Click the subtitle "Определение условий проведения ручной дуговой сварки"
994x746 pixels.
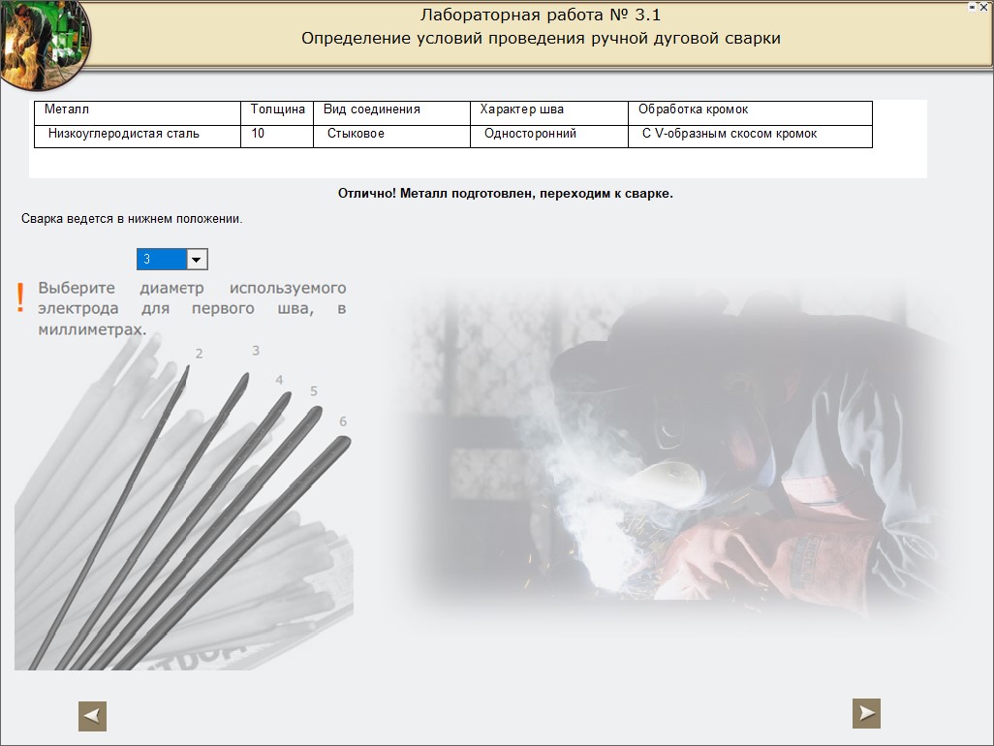[541, 38]
